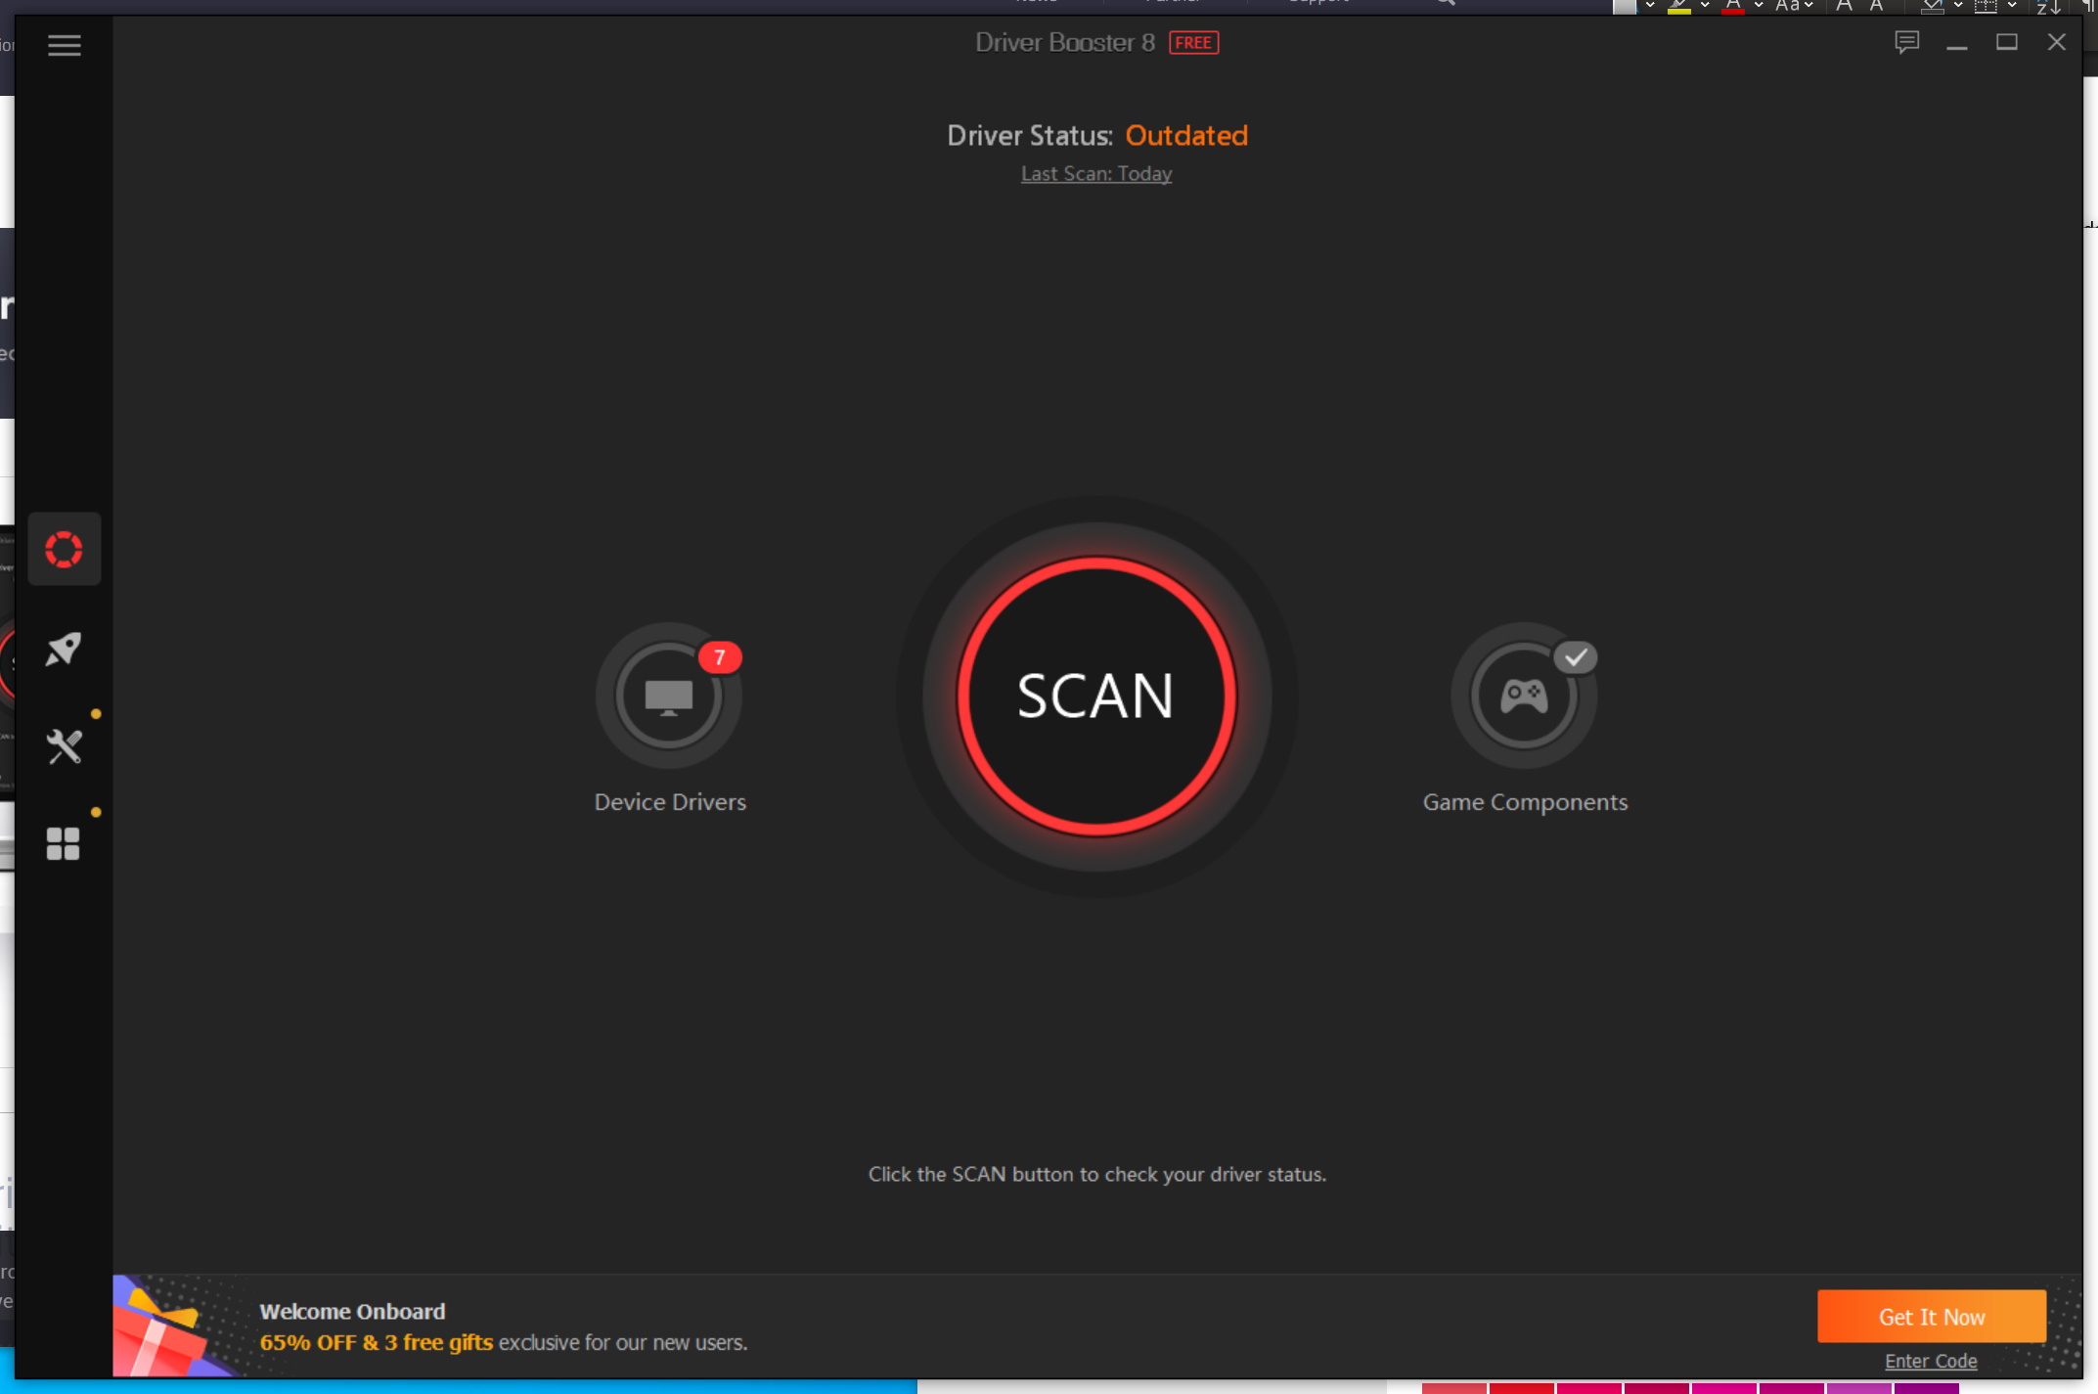Click the Outdated driver status indicator
The image size is (2098, 1394).
click(1185, 135)
